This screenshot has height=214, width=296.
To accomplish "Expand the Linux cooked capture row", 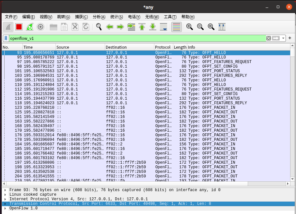I will pos(5,194).
